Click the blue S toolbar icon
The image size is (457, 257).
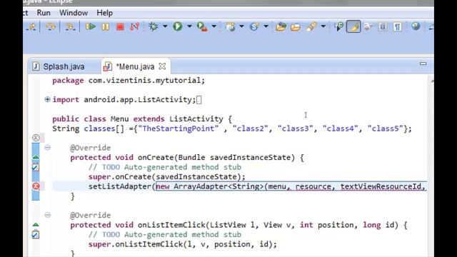pyautogui.click(x=254, y=27)
